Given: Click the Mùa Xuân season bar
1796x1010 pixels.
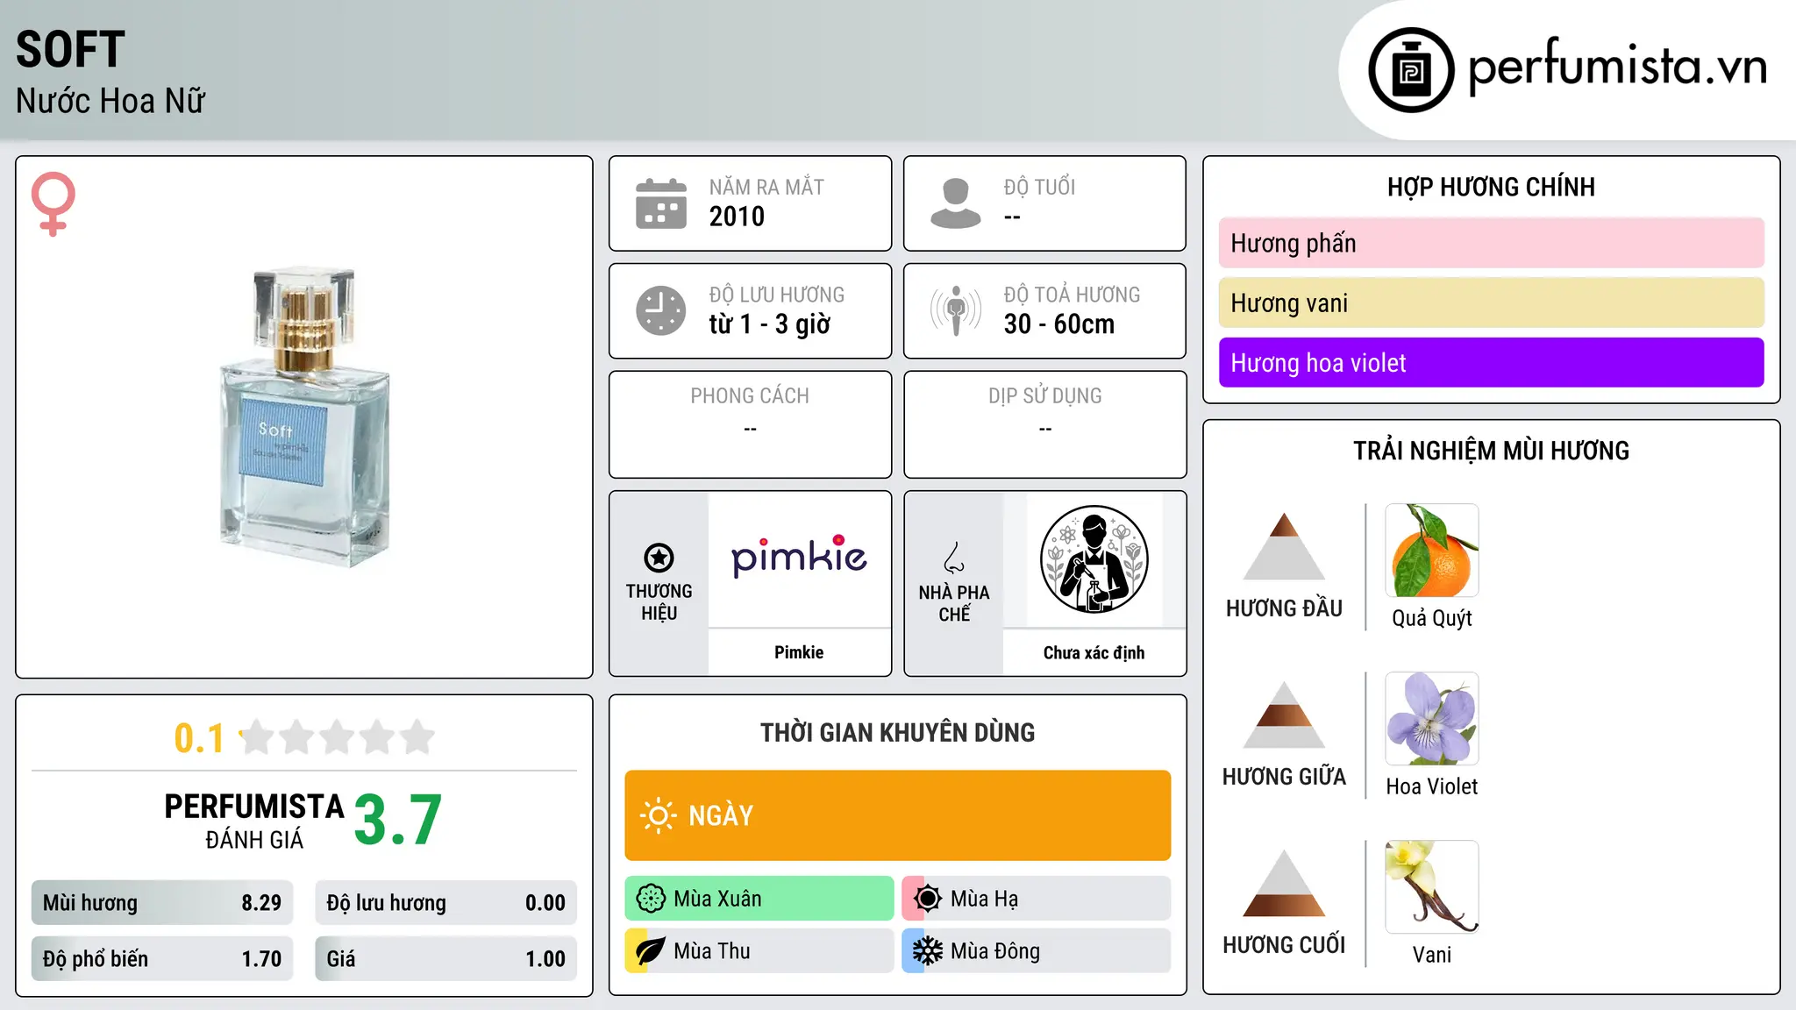Looking at the screenshot, I should click(x=759, y=899).
